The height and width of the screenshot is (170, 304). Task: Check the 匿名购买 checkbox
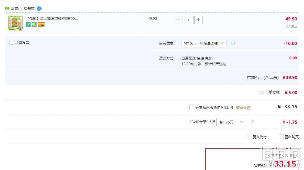pos(281,137)
